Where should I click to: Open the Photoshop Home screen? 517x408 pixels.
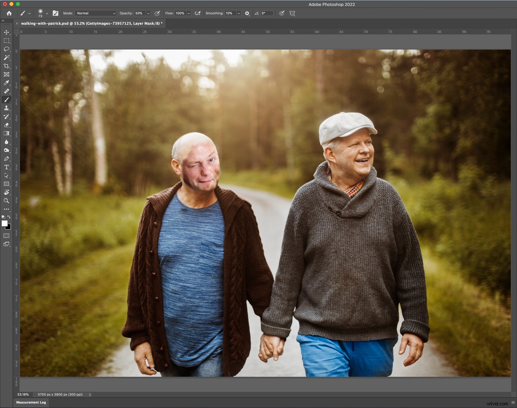(9, 13)
